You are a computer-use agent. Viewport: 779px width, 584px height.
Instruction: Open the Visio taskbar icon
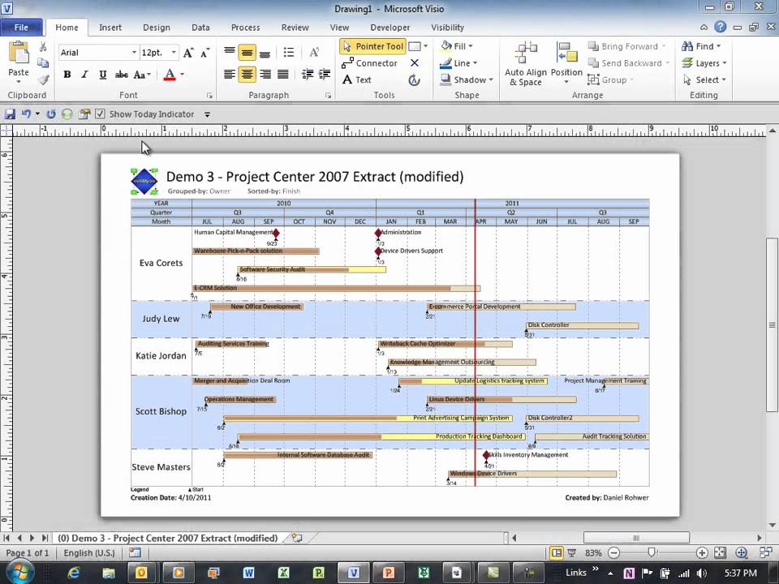click(x=354, y=573)
